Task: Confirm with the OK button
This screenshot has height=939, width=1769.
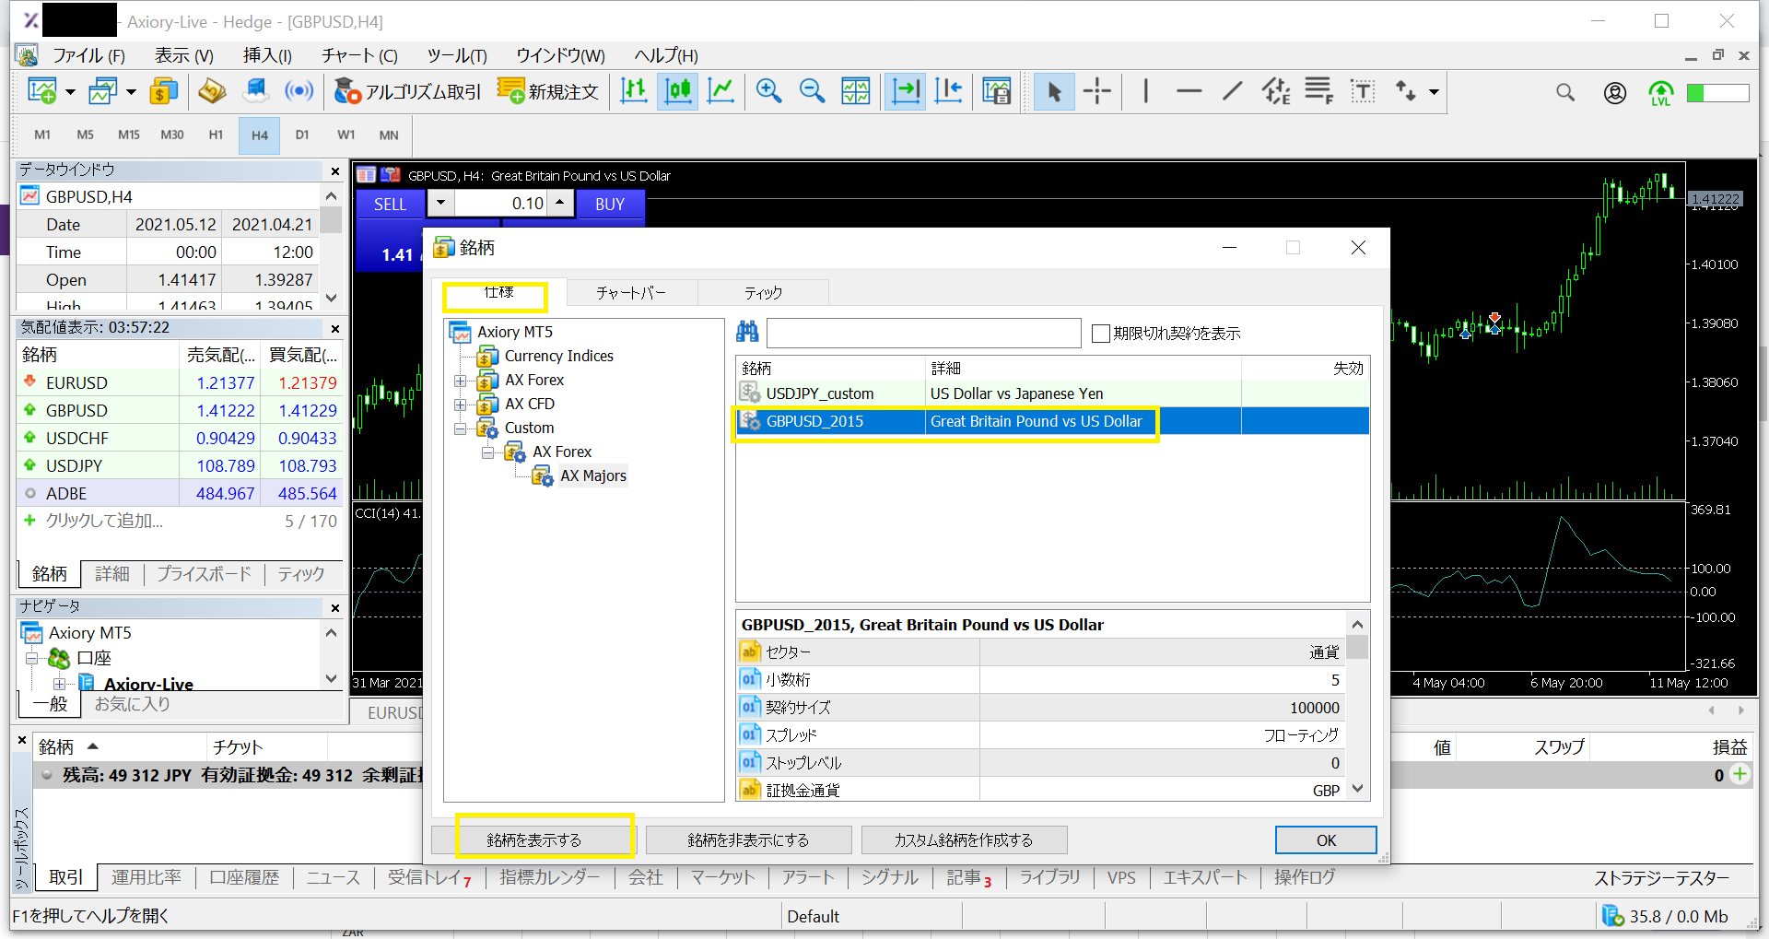Action: (x=1326, y=839)
